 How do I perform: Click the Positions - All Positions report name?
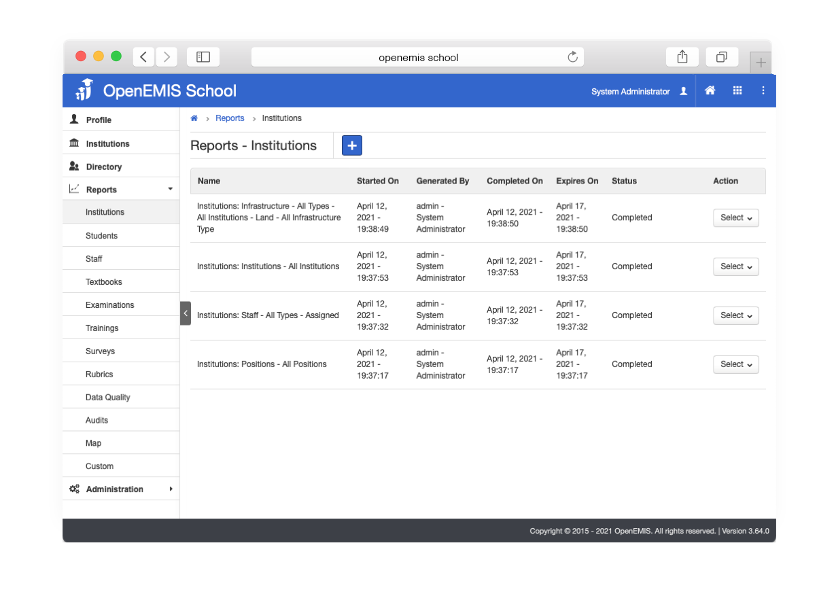(x=262, y=364)
